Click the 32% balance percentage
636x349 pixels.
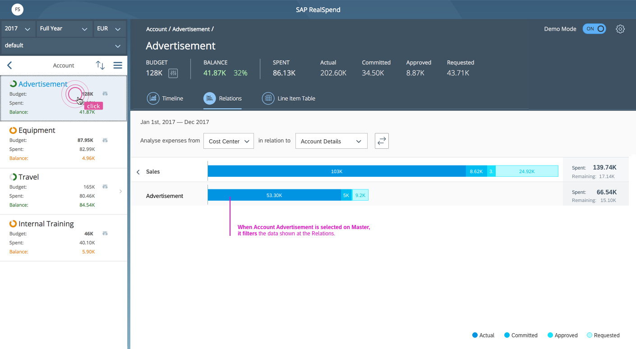click(240, 73)
